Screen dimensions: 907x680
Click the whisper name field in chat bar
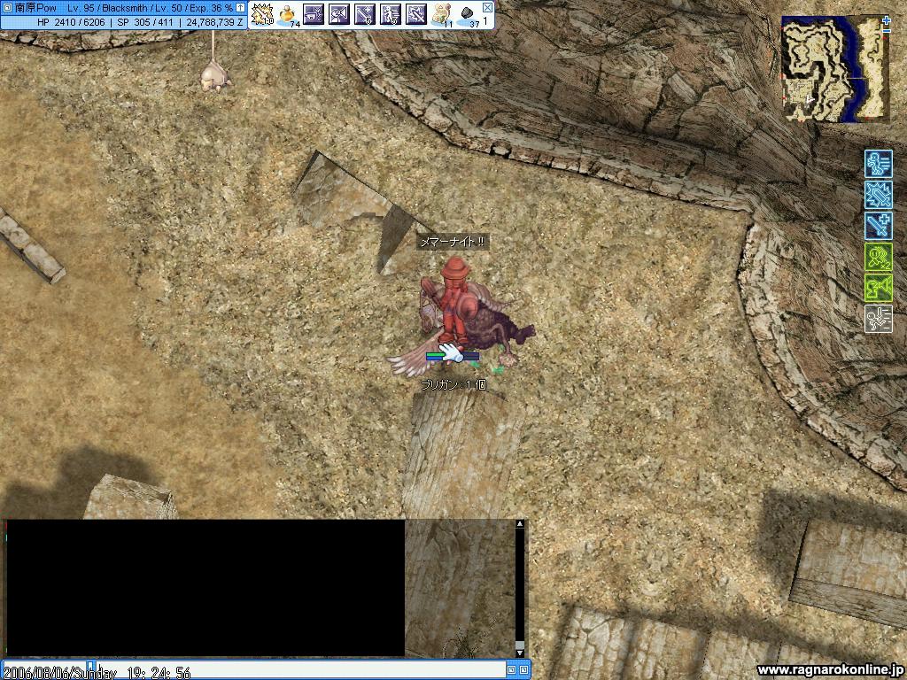point(46,671)
